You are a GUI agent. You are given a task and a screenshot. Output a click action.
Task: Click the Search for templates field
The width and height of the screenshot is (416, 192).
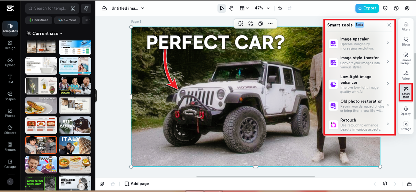tap(49, 8)
